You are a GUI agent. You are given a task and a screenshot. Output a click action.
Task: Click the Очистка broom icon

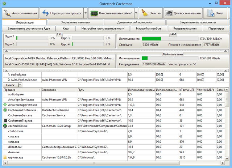pos(144,13)
